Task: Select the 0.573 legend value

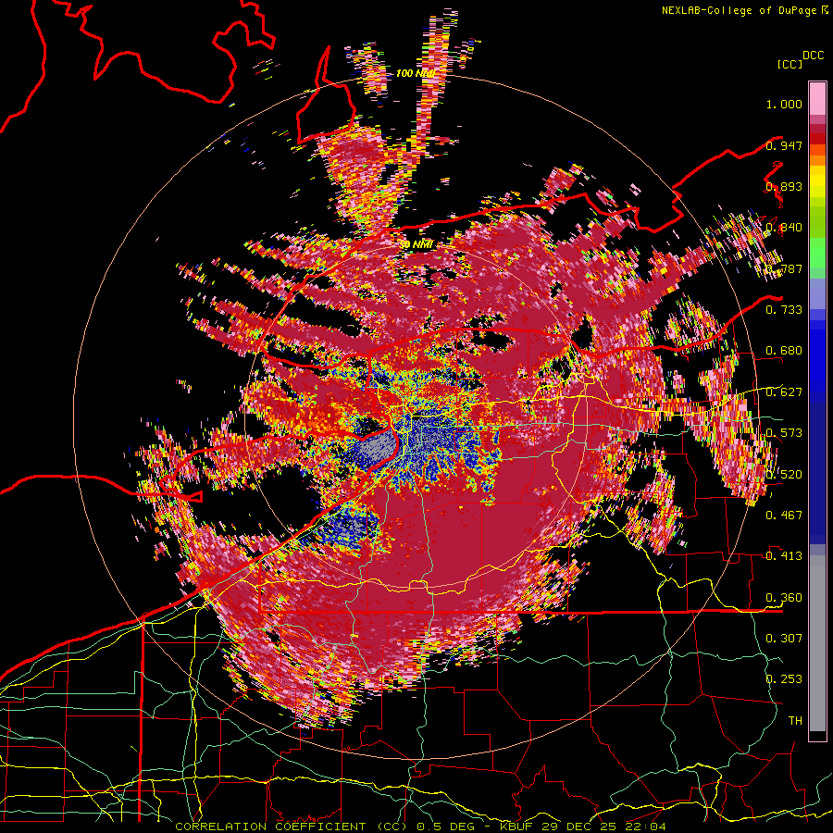Action: pos(784,433)
